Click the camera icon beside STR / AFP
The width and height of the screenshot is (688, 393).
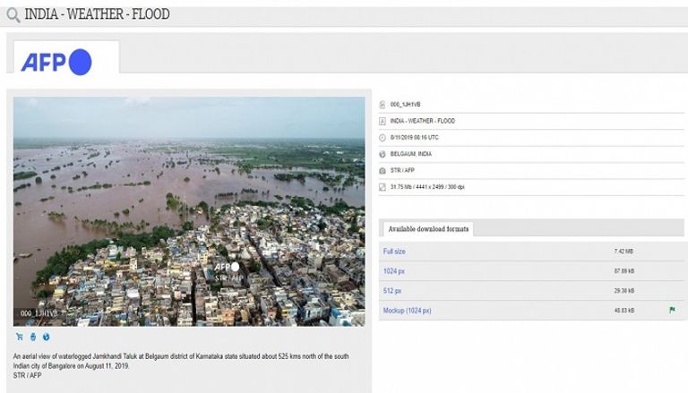pos(383,170)
